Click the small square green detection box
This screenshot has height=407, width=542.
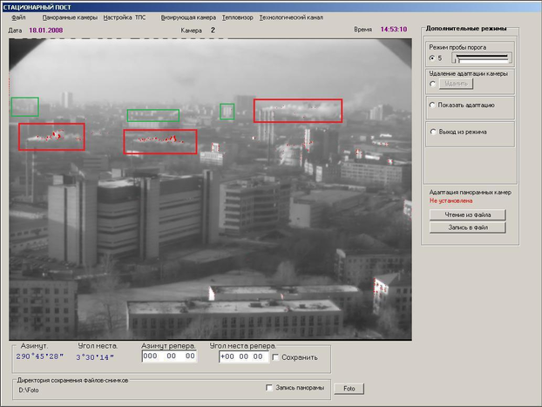tap(227, 112)
